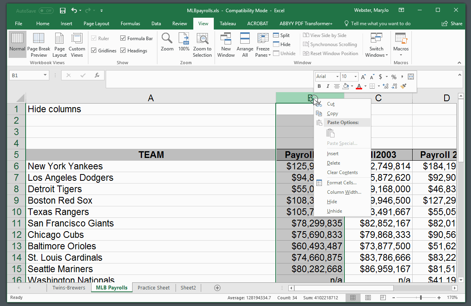Click Arrange All windows
471x306 pixels.
pyautogui.click(x=245, y=45)
